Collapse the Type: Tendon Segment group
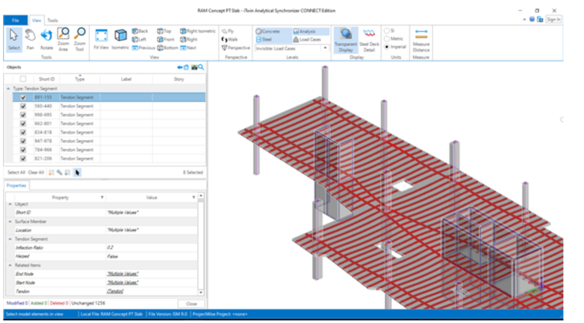 [8, 89]
